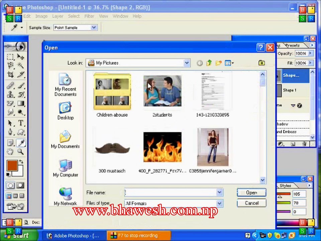Go up one folder level
Screen dimensions: 321x241
pyautogui.click(x=209, y=63)
